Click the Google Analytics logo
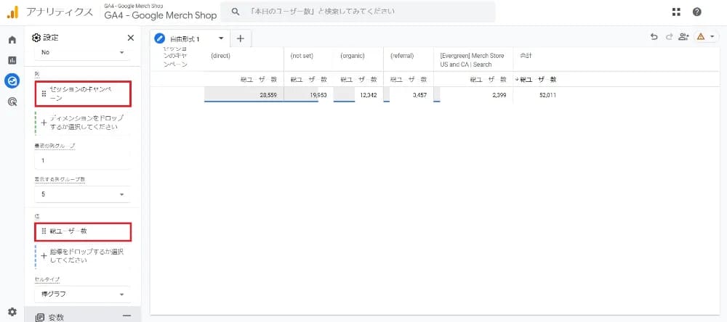The image size is (727, 322). coord(12,12)
